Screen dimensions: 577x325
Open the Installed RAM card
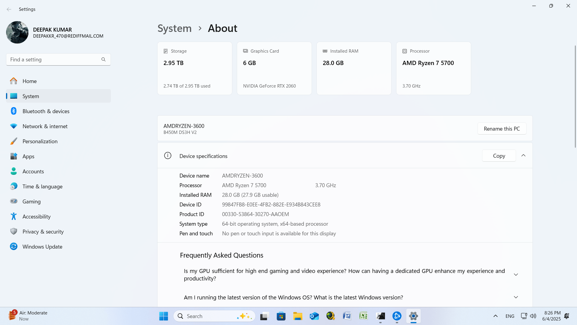click(354, 68)
